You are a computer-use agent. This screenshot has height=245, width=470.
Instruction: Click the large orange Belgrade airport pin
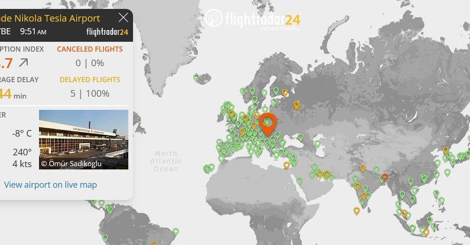[268, 123]
